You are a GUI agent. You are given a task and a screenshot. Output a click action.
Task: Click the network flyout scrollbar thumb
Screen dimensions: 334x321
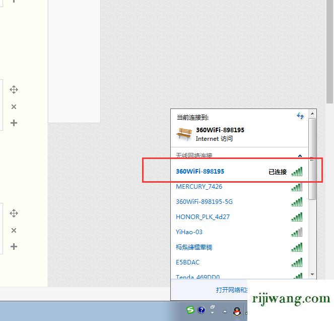click(x=312, y=159)
